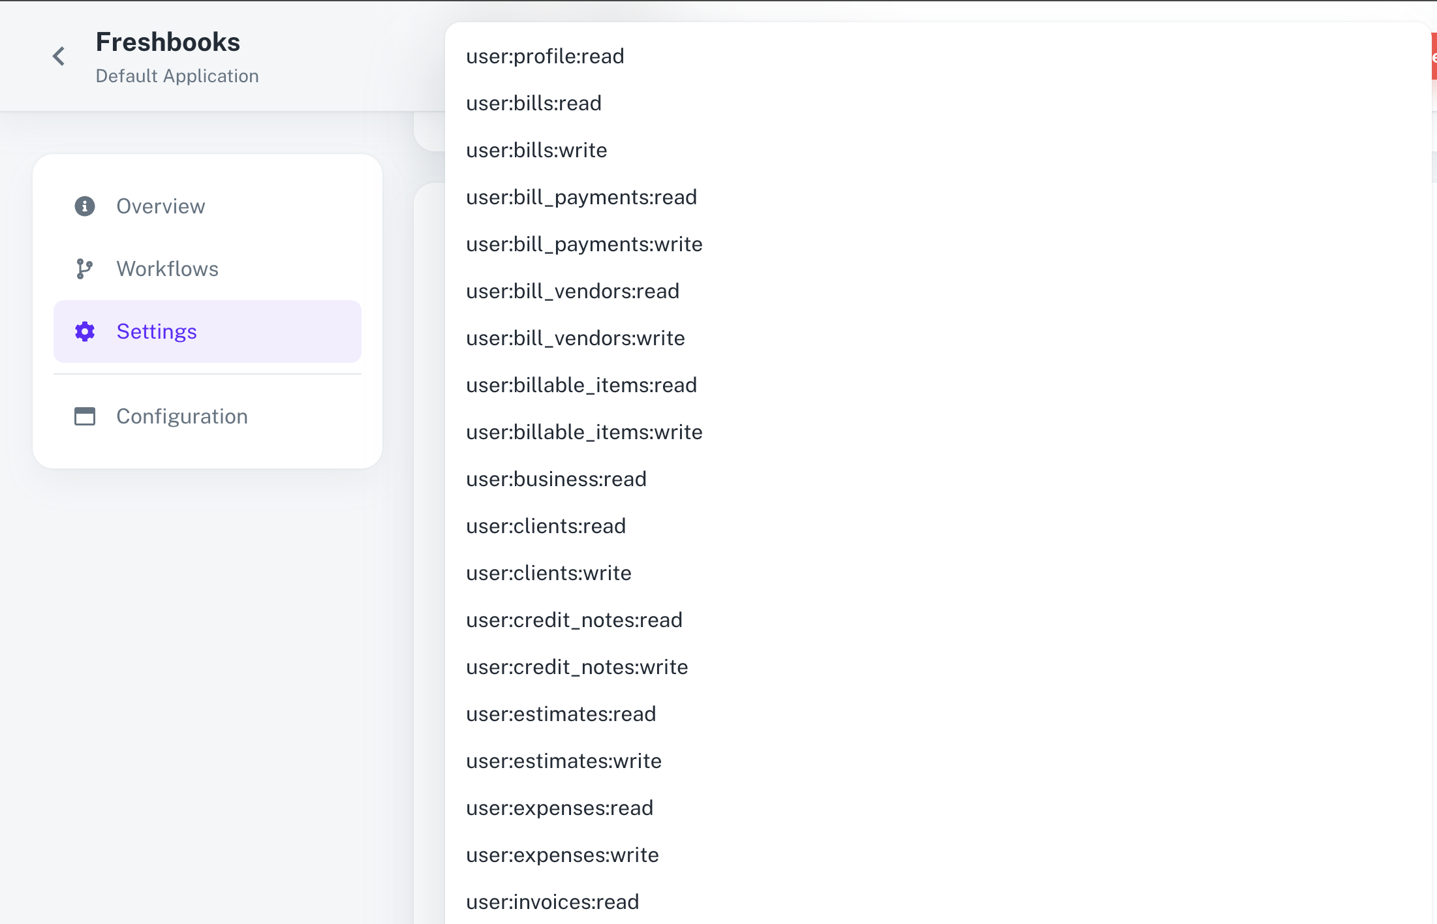1437x924 pixels.
Task: Click the Overview info icon
Action: (85, 206)
